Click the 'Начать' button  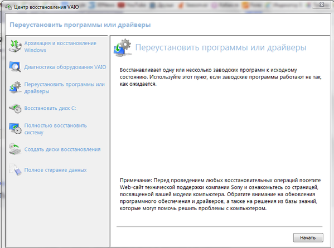tap(308, 237)
